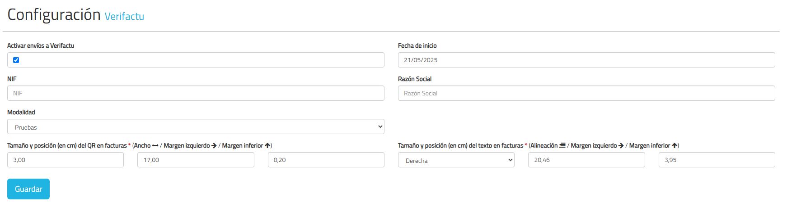Click the right arrow icon in QR label
787x207 pixels.
(214, 146)
